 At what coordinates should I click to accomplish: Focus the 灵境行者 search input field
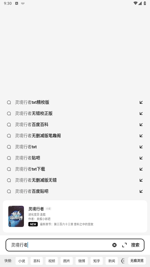coord(59,245)
